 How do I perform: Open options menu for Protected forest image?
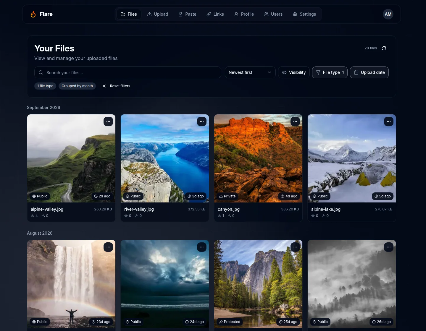click(x=295, y=247)
